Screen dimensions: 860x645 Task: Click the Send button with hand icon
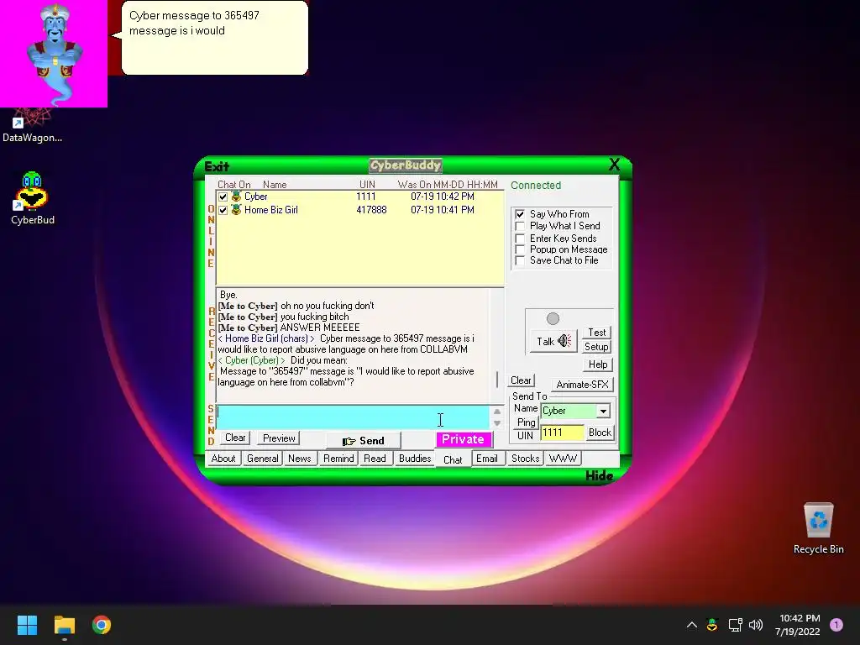363,441
